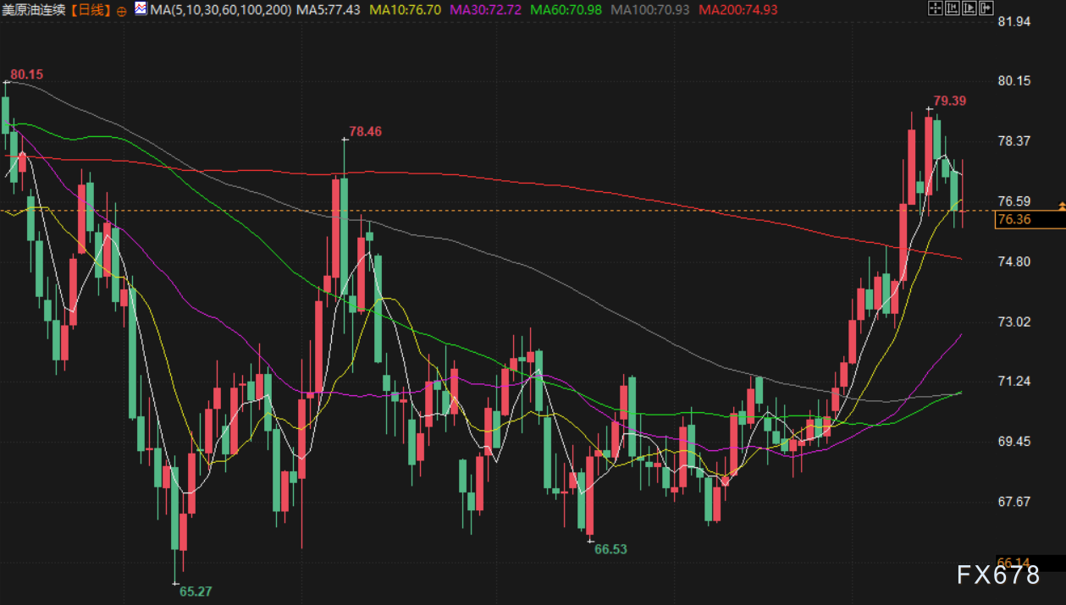Open MA(5,10,30,60,100,200) parameter settings
The height and width of the screenshot is (605, 1066).
[222, 10]
